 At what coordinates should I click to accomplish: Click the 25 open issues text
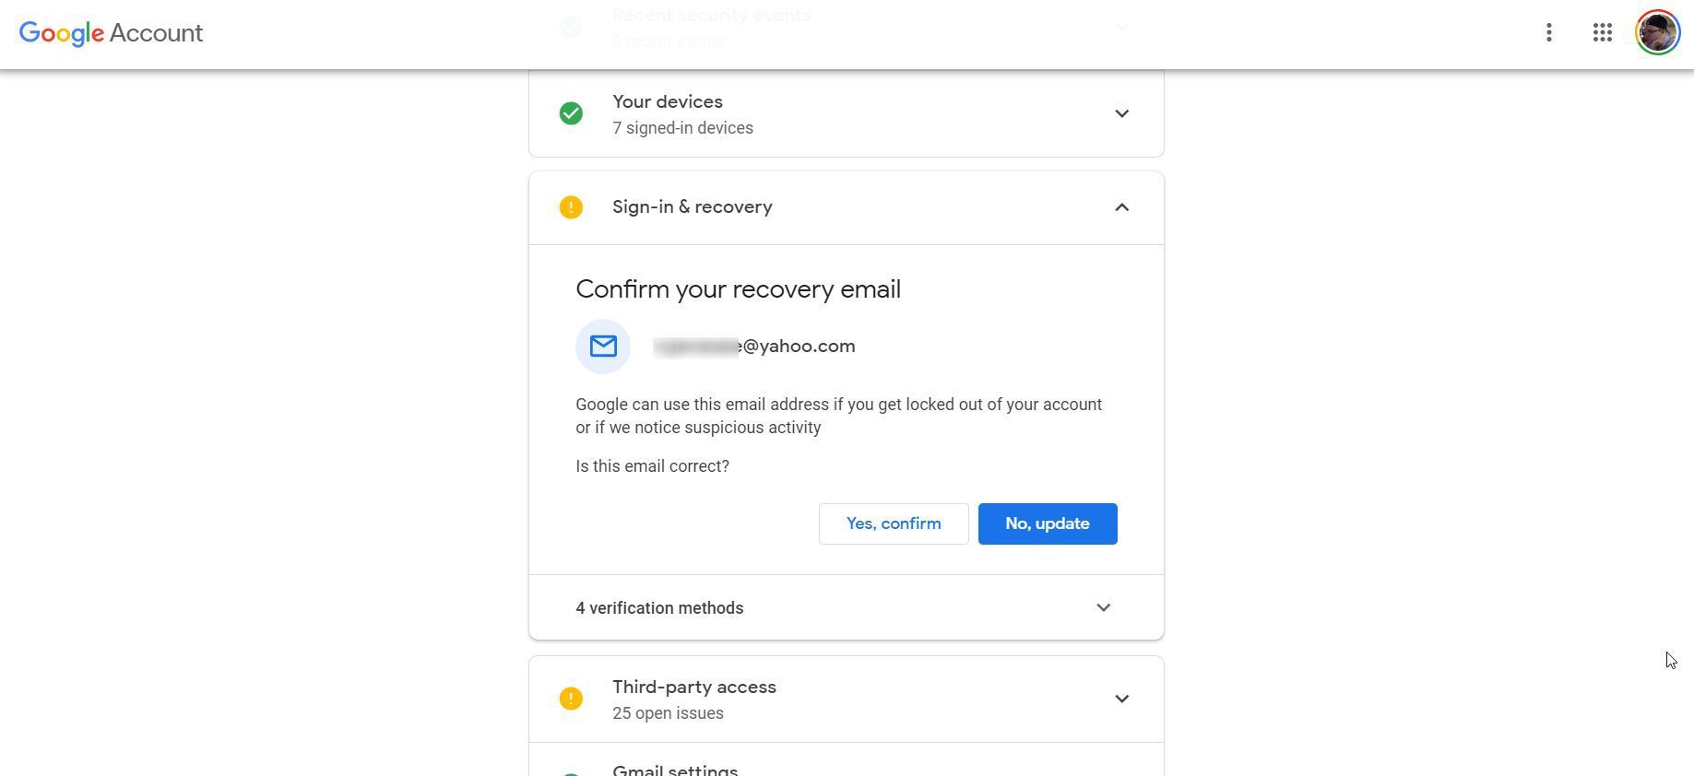tap(668, 713)
